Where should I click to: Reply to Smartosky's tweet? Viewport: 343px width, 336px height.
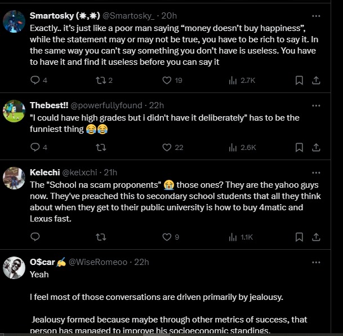35,81
